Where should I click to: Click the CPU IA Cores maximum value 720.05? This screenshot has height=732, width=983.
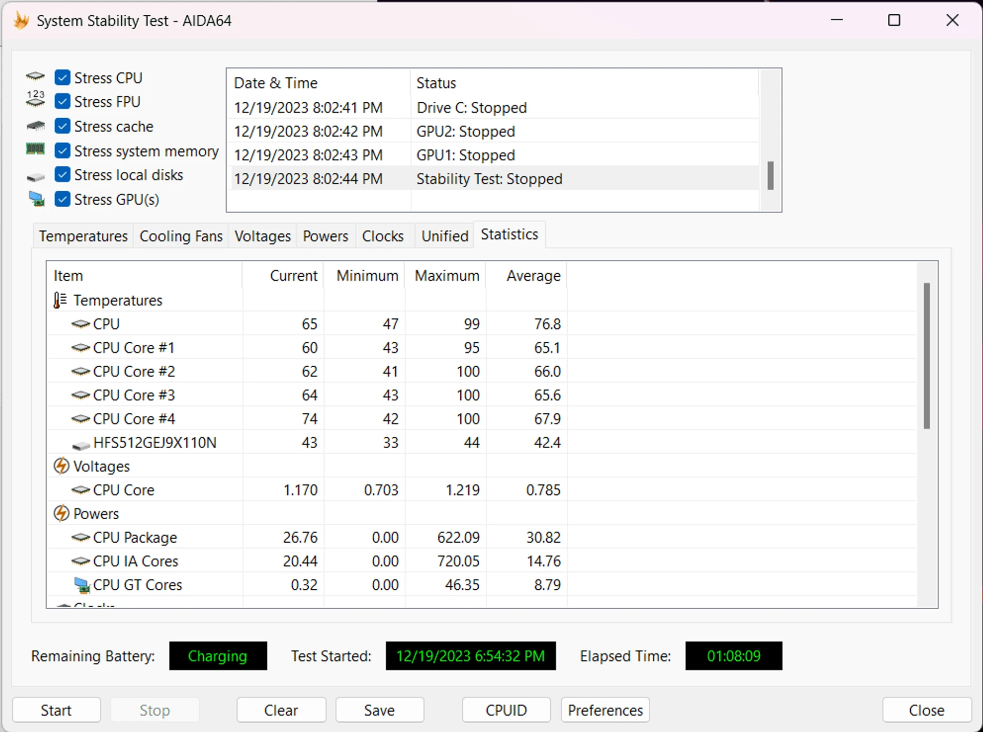pyautogui.click(x=458, y=561)
